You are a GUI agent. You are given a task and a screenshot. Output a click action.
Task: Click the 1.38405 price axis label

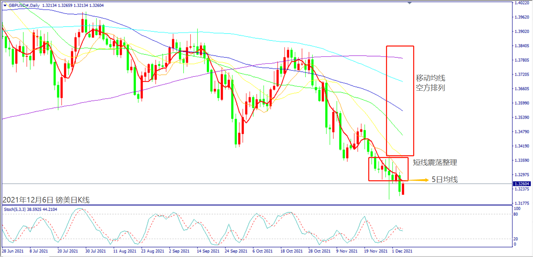point(522,46)
